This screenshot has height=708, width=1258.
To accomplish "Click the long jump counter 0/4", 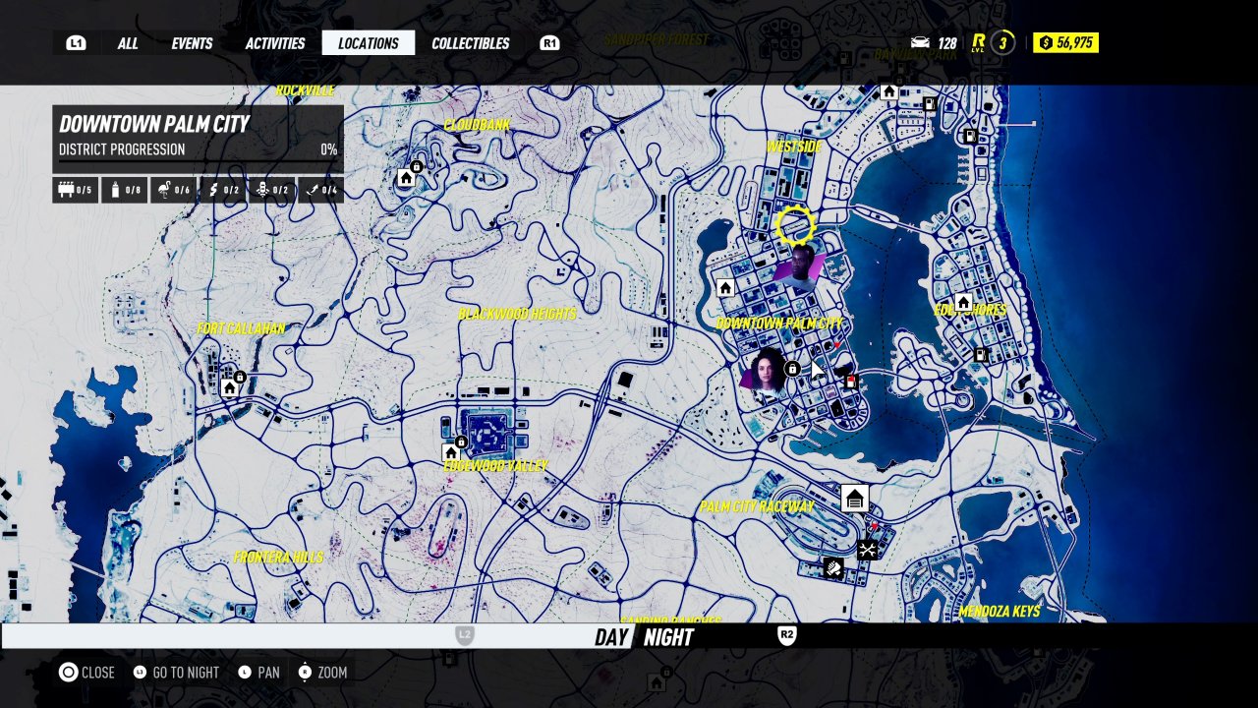I will (320, 190).
